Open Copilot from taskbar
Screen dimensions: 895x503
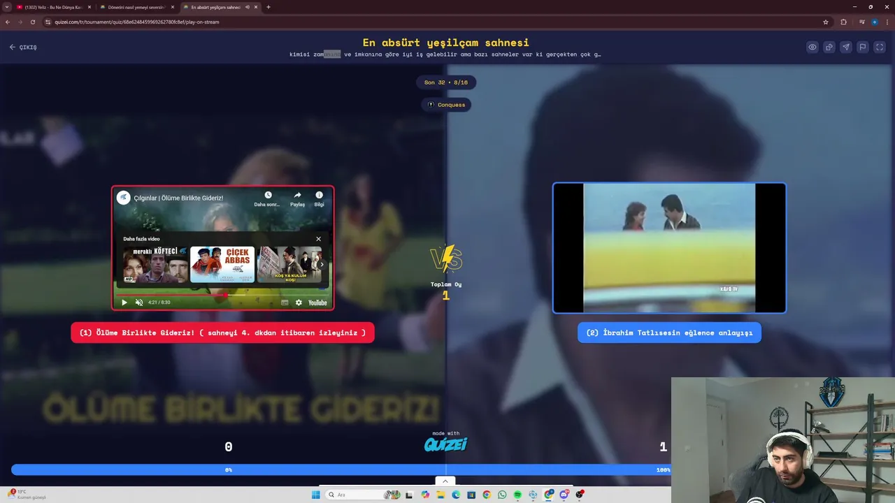pyautogui.click(x=425, y=495)
